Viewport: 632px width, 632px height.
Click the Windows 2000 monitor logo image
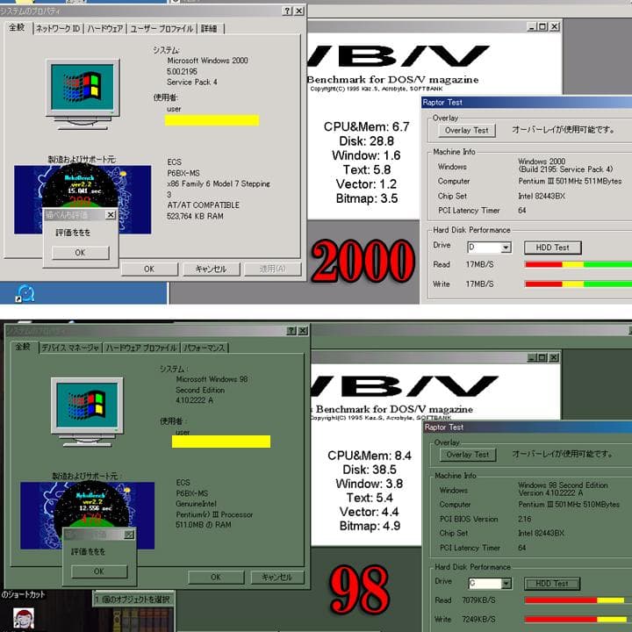[83, 94]
